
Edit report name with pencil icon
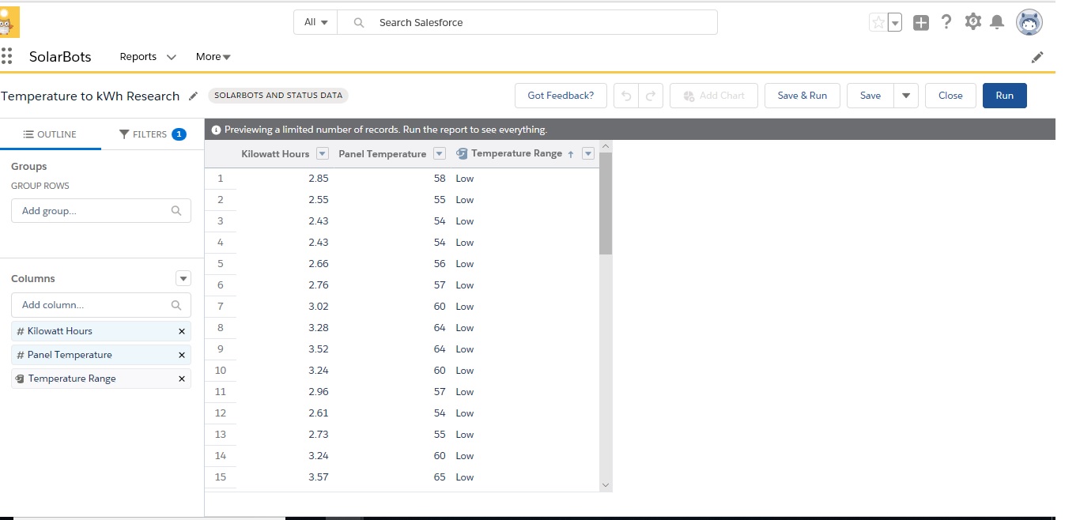(x=194, y=96)
